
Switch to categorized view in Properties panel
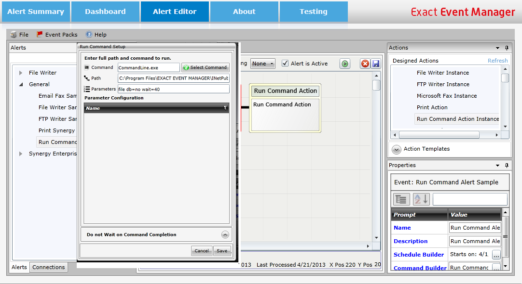(401, 199)
